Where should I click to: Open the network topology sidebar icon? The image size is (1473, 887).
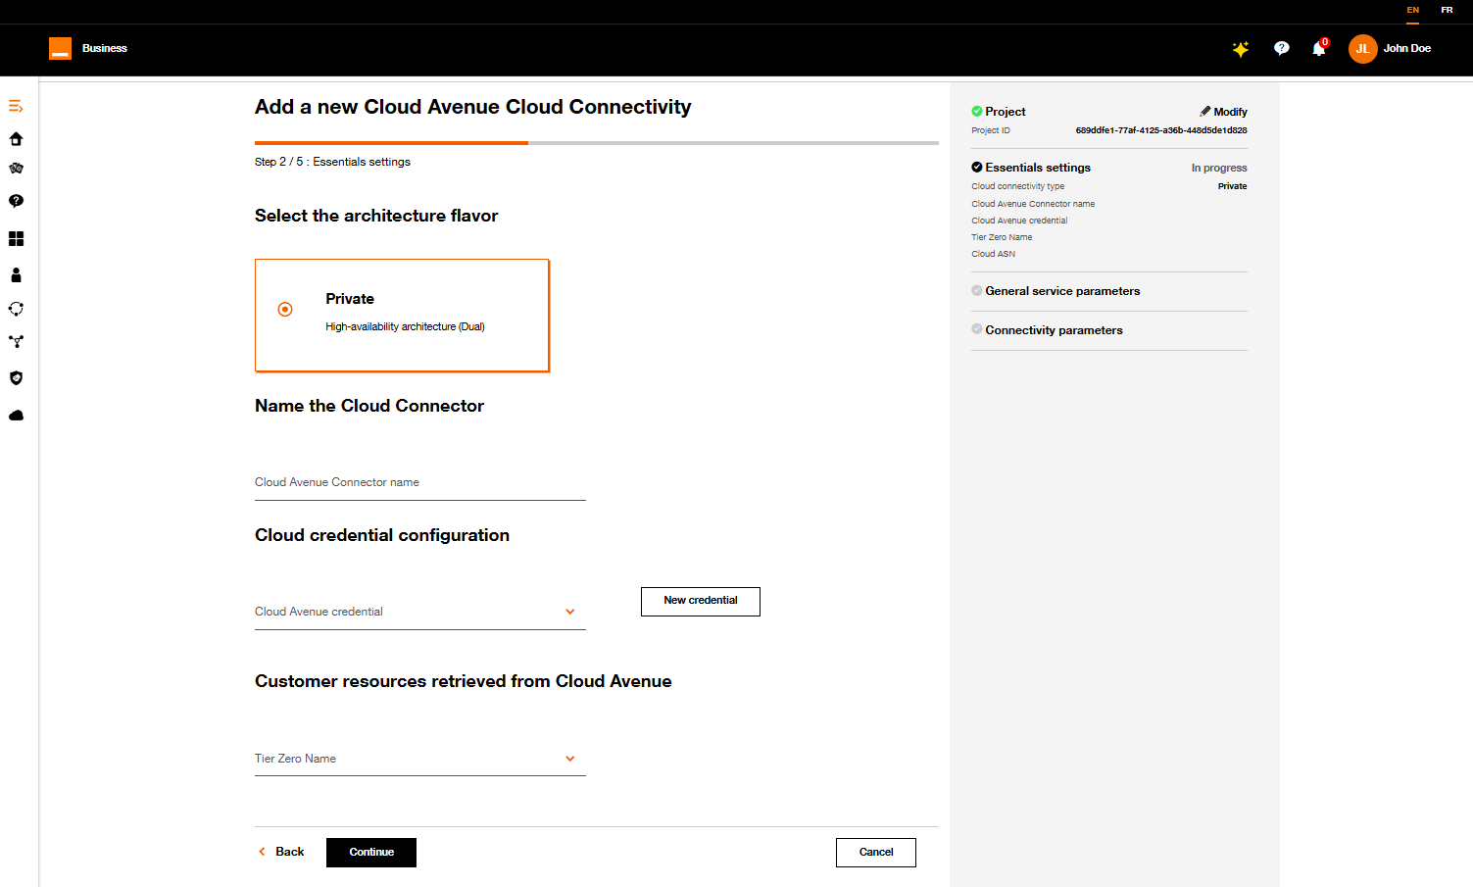tap(16, 342)
